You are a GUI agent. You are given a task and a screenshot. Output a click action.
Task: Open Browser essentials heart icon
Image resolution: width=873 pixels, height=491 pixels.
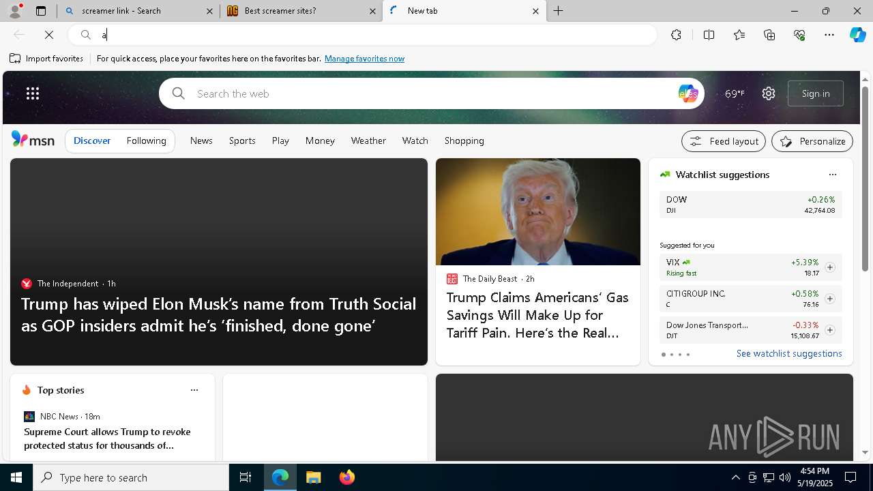coord(799,35)
